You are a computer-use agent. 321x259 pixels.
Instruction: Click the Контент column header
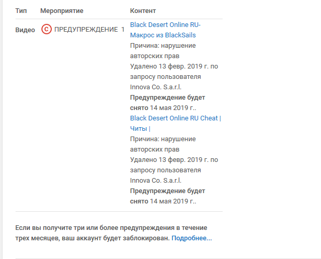pyautogui.click(x=143, y=11)
